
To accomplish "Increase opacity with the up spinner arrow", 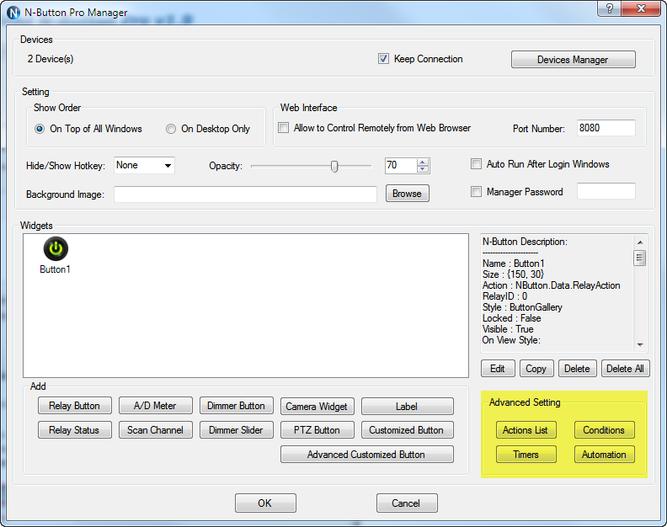I will pos(423,162).
